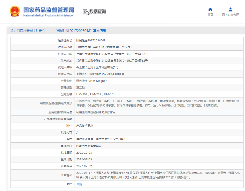Select the 代理人名称 company value
The width and height of the screenshot is (245, 191).
(97, 67)
